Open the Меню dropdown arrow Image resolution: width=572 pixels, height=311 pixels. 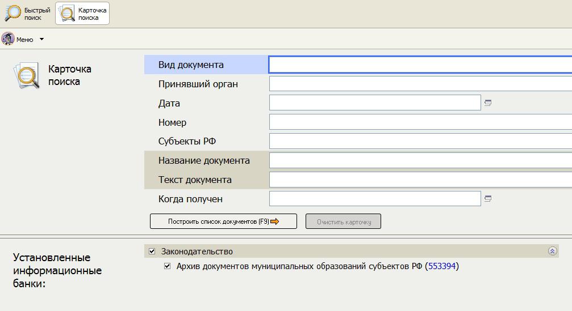[x=41, y=40]
